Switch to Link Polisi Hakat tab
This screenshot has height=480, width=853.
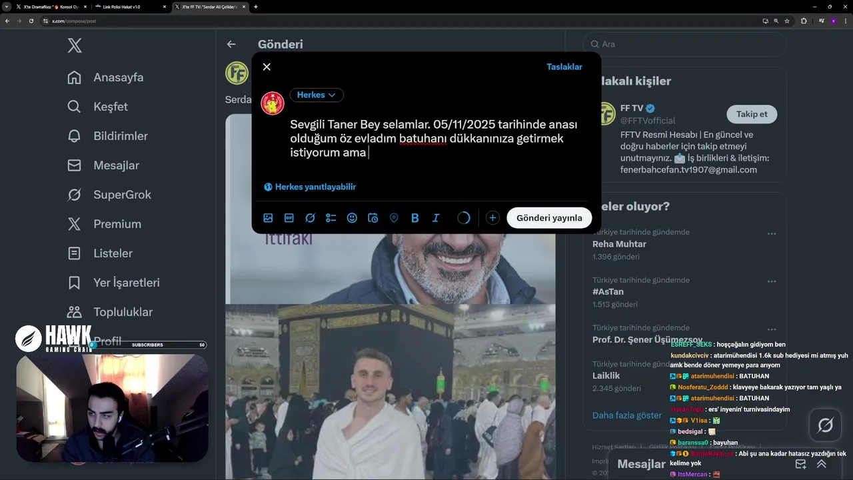[x=129, y=7]
